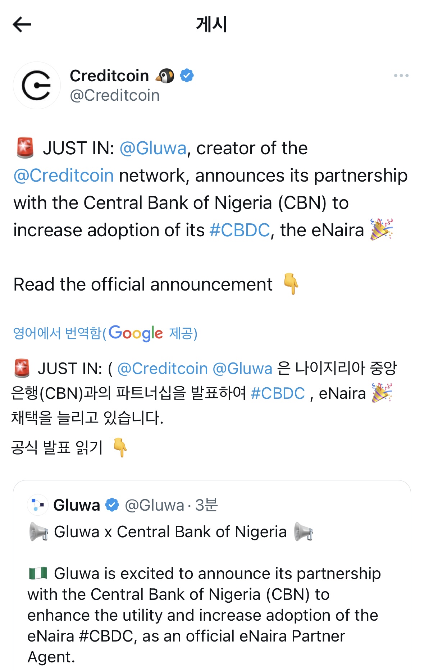The width and height of the screenshot is (424, 671).
Task: Open @Gluwa mention in the Korean translation
Action: tap(242, 369)
